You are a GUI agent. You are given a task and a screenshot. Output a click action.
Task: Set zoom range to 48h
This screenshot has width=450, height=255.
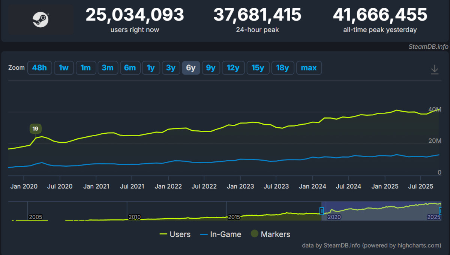[39, 68]
